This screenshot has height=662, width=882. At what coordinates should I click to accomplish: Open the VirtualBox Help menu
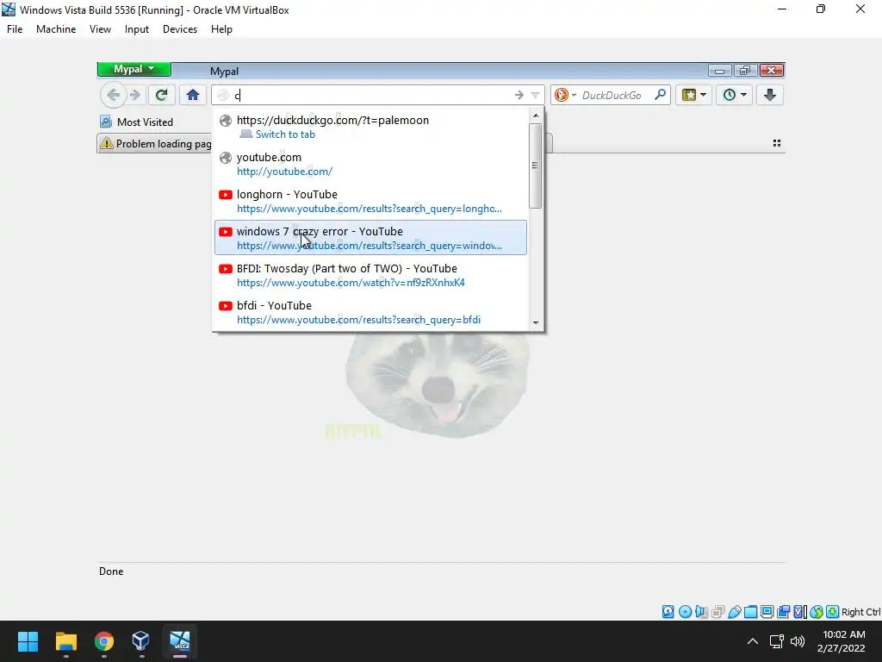221,29
